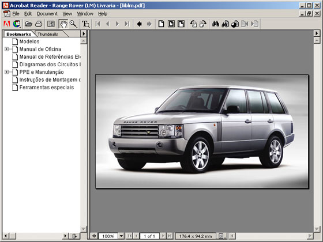Screen dimensions: 323x242
Task: Click the 100% zoom level field
Action: tap(108, 236)
